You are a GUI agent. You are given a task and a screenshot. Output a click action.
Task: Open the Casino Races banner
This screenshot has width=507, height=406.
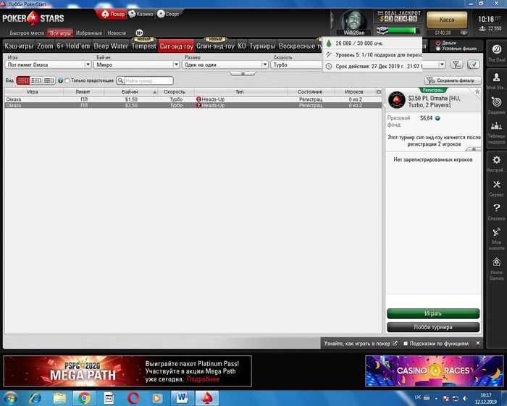click(435, 371)
